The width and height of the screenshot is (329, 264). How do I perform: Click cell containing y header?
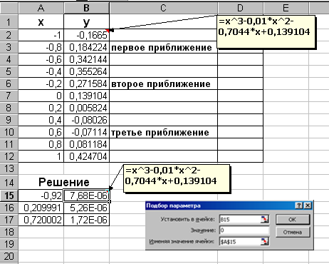click(x=86, y=22)
